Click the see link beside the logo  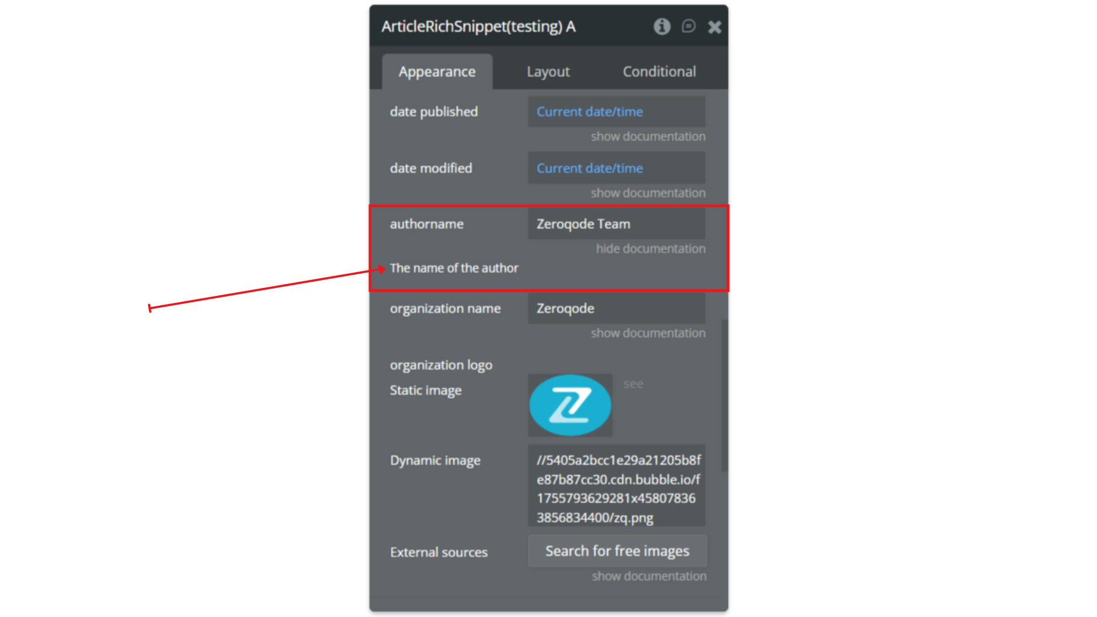[x=633, y=384]
